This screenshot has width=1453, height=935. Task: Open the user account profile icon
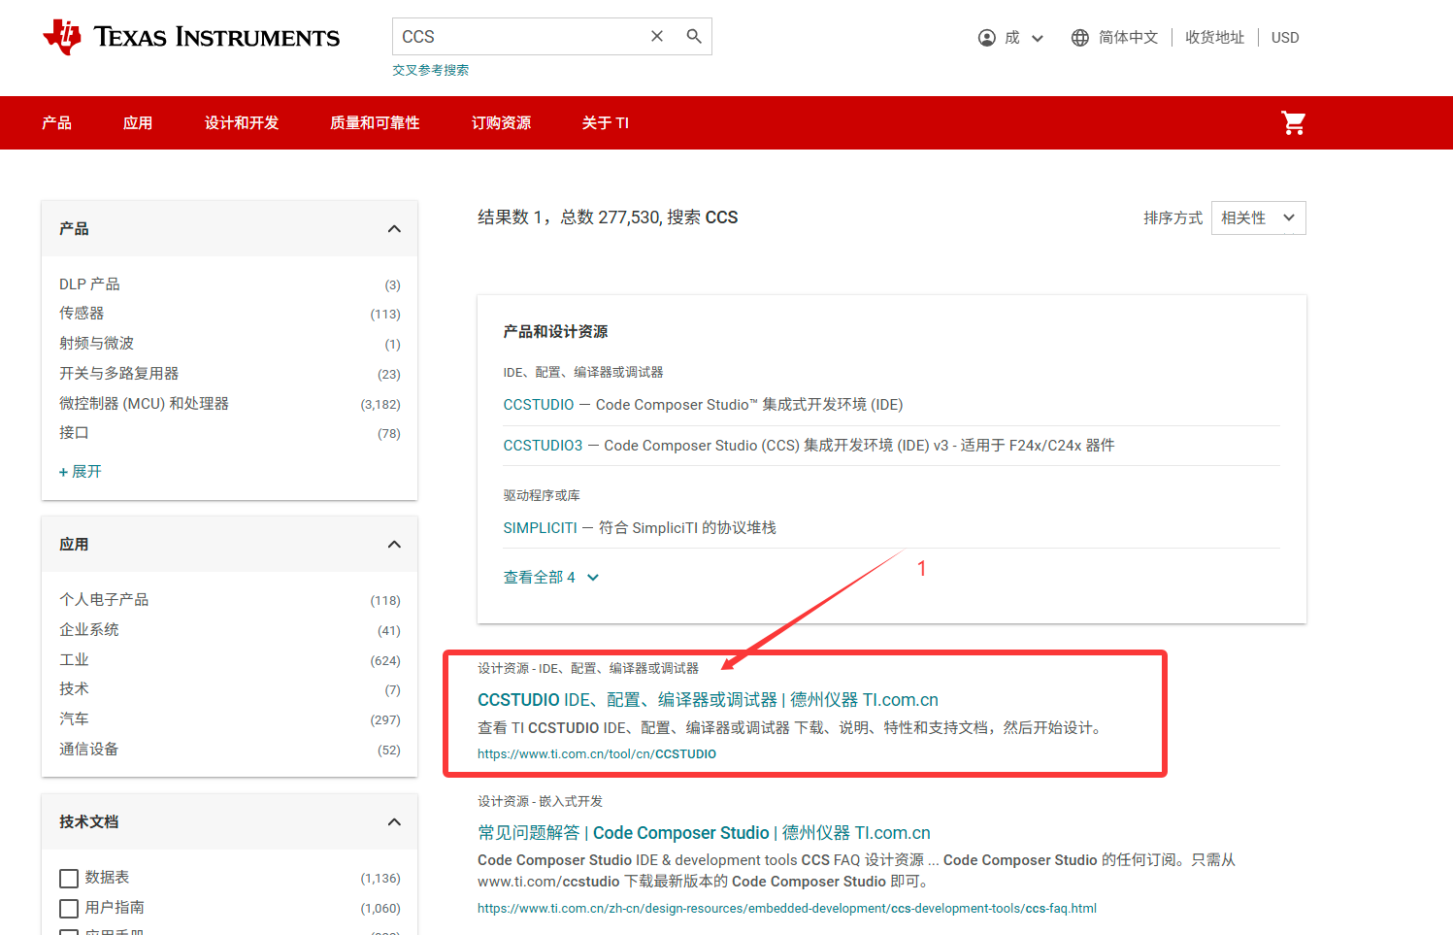point(987,38)
